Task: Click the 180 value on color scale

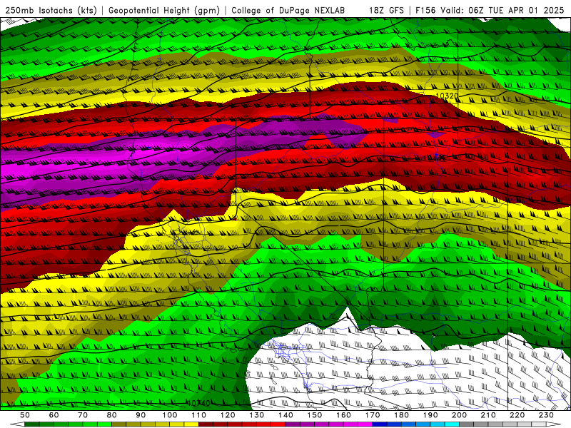Action: coord(402,415)
